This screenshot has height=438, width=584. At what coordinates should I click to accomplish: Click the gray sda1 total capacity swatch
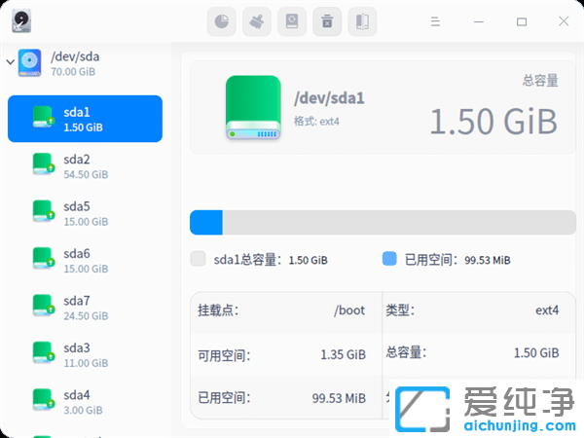coord(199,259)
